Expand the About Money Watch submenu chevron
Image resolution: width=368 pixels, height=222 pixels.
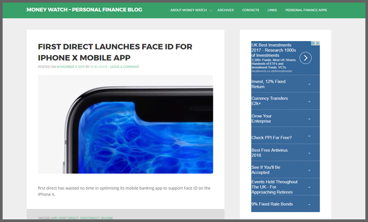210,11
